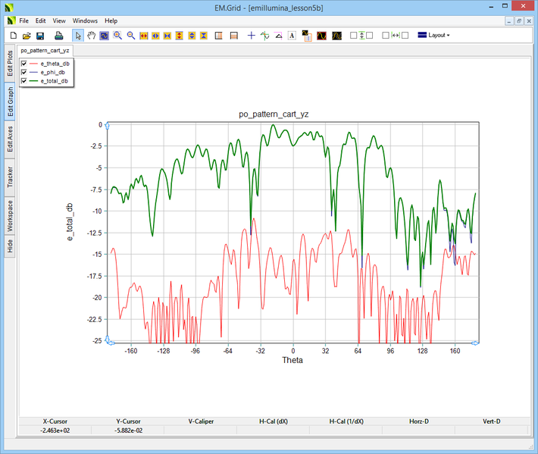Click the Print icon in toolbar
The height and width of the screenshot is (454, 538).
pyautogui.click(x=58, y=36)
